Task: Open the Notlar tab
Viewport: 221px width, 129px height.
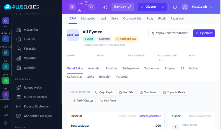Action: (x=194, y=68)
